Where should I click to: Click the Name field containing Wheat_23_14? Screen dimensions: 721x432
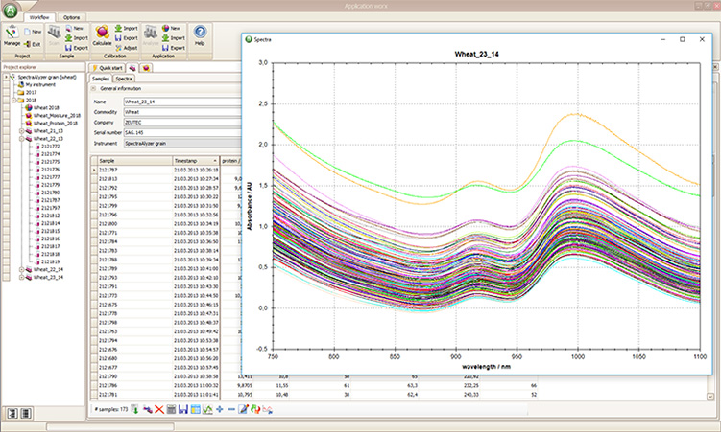pos(182,101)
